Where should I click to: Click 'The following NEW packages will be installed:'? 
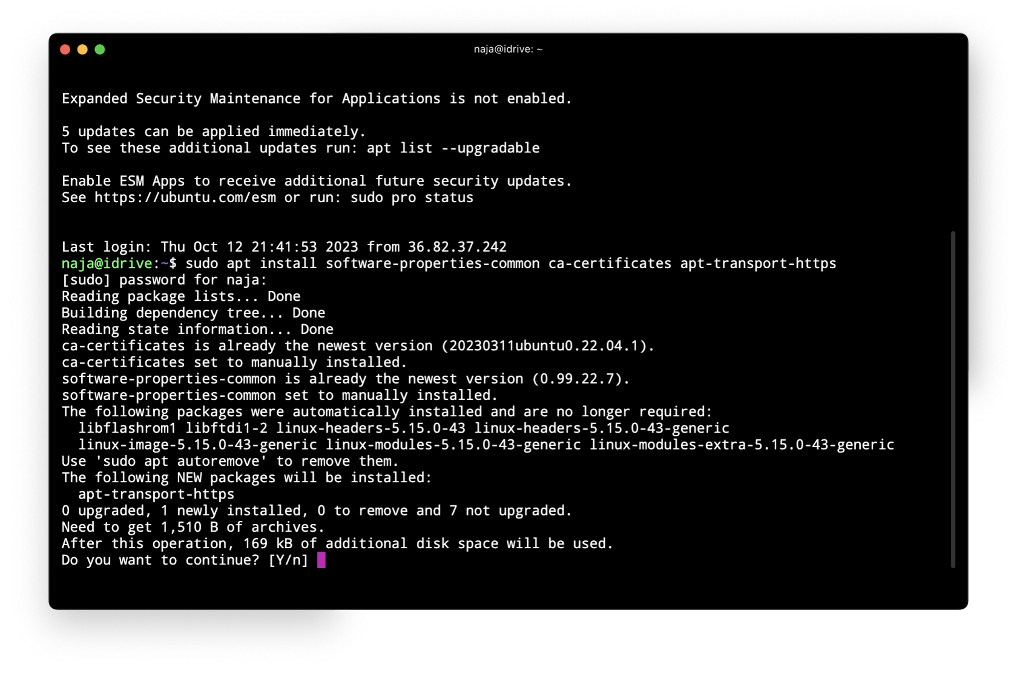point(247,477)
